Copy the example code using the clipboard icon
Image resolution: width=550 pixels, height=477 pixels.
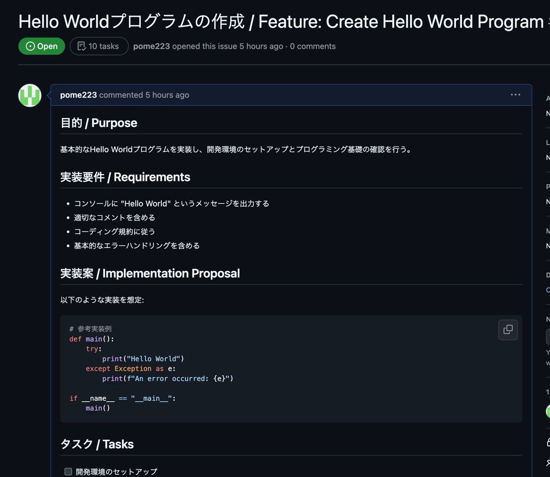(x=508, y=330)
